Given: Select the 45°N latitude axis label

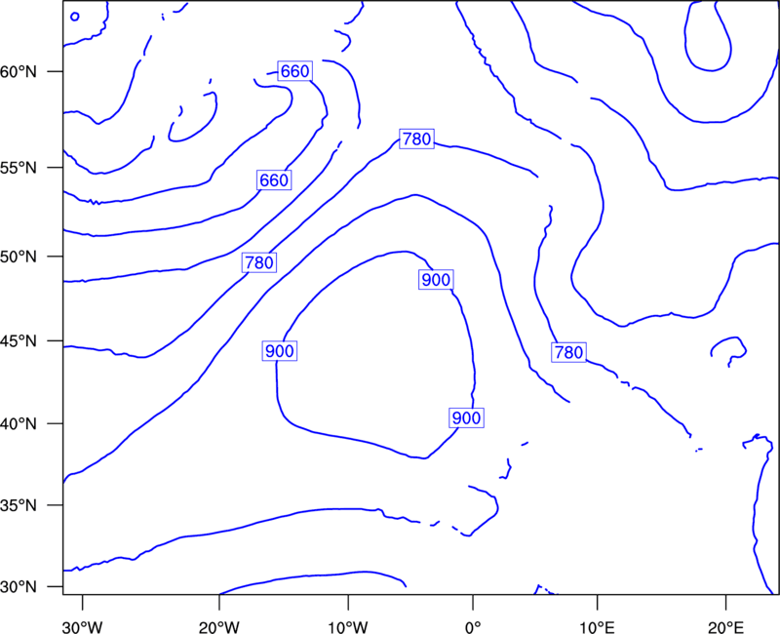Looking at the screenshot, I should pos(19,341).
